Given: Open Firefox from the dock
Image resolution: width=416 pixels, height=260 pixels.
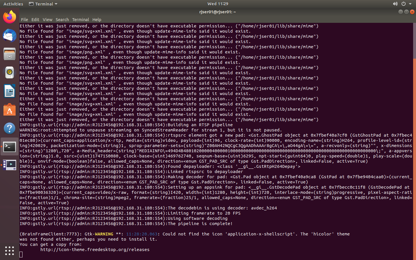Looking at the screenshot, I should coord(10,17).
